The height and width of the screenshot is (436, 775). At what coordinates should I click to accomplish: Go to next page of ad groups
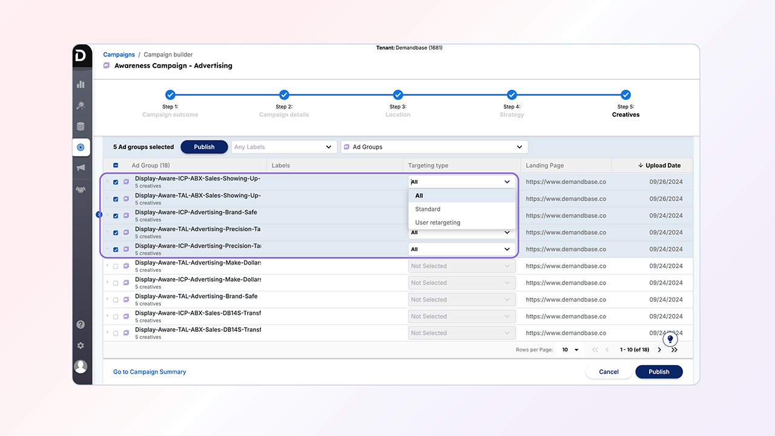pos(659,350)
